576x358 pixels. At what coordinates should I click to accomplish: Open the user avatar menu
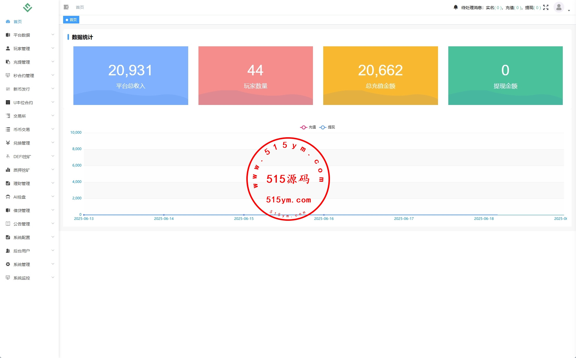(x=559, y=7)
